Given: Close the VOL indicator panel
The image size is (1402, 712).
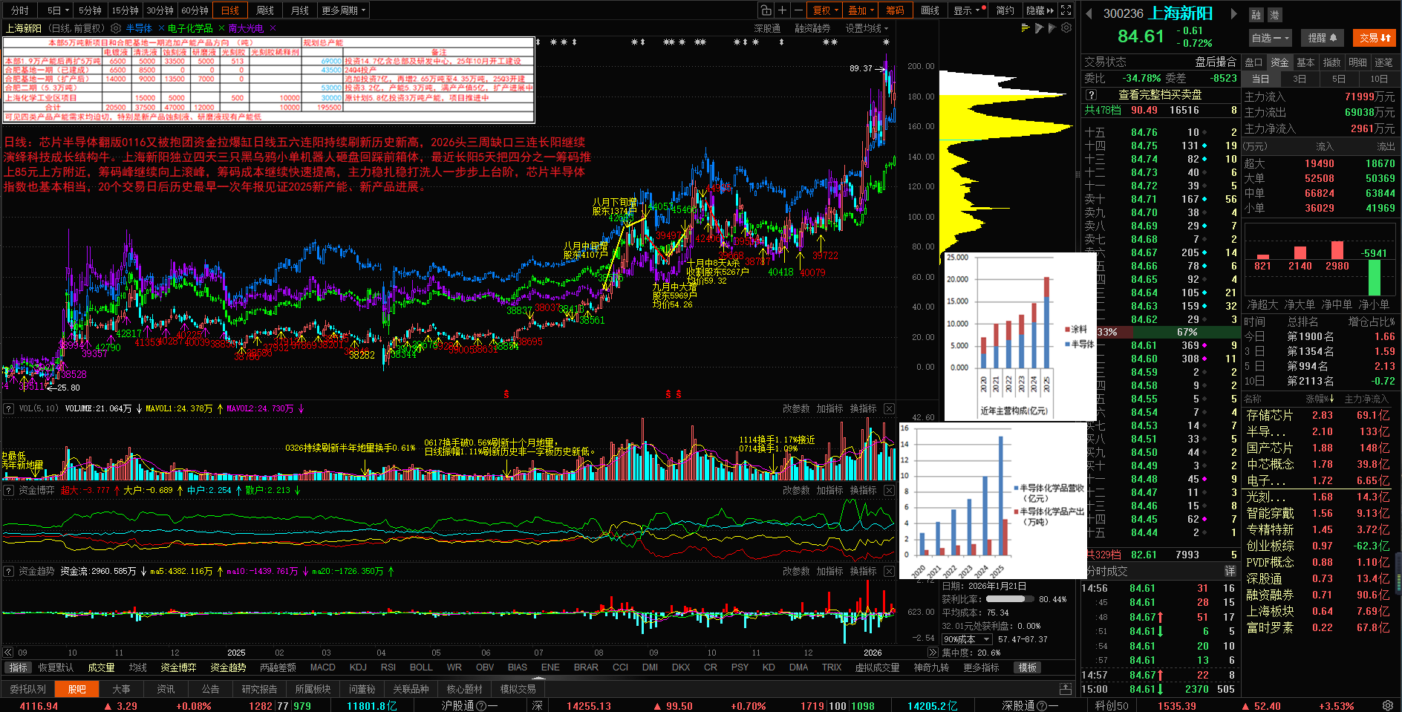Looking at the screenshot, I should point(889,409).
